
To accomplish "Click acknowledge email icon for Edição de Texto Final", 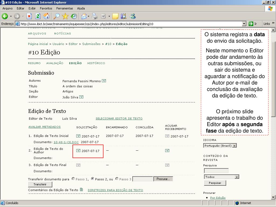I will pyautogui.click(x=167, y=165).
